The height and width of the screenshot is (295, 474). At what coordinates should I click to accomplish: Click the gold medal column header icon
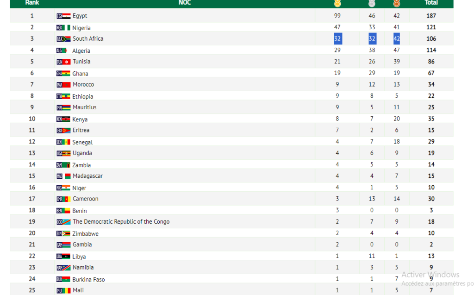coord(337,3)
